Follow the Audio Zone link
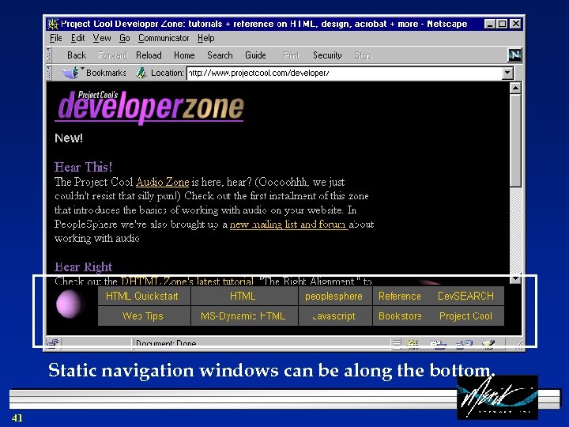The image size is (569, 427). 162,182
